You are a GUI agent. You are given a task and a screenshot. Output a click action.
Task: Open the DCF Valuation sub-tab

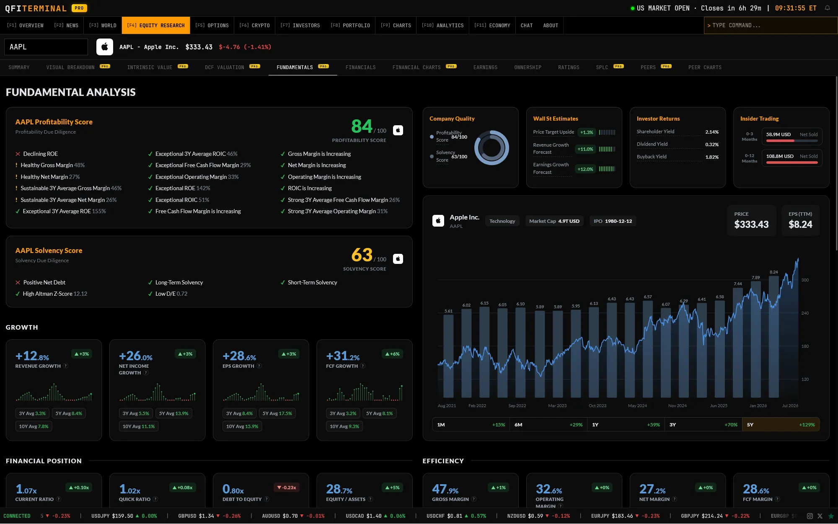(x=233, y=67)
